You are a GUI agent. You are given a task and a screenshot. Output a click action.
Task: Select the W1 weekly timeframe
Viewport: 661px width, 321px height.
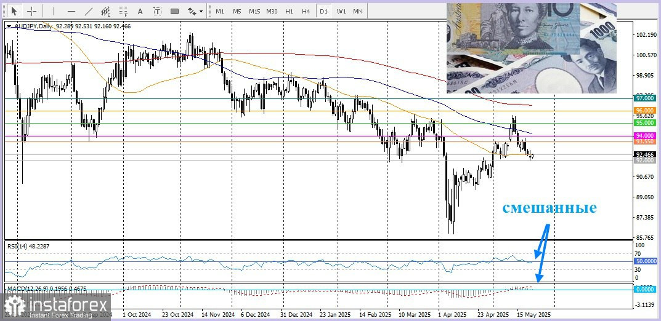(x=341, y=11)
